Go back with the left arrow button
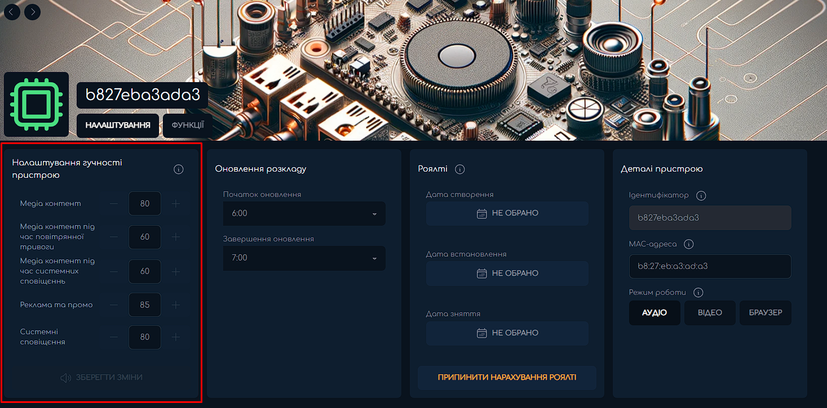This screenshot has width=827, height=408. coord(12,12)
